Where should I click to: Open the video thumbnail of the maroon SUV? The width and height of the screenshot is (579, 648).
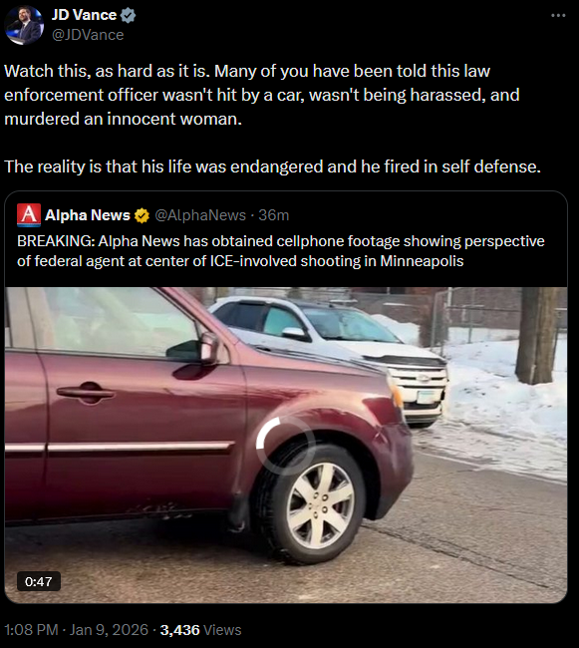pos(286,445)
